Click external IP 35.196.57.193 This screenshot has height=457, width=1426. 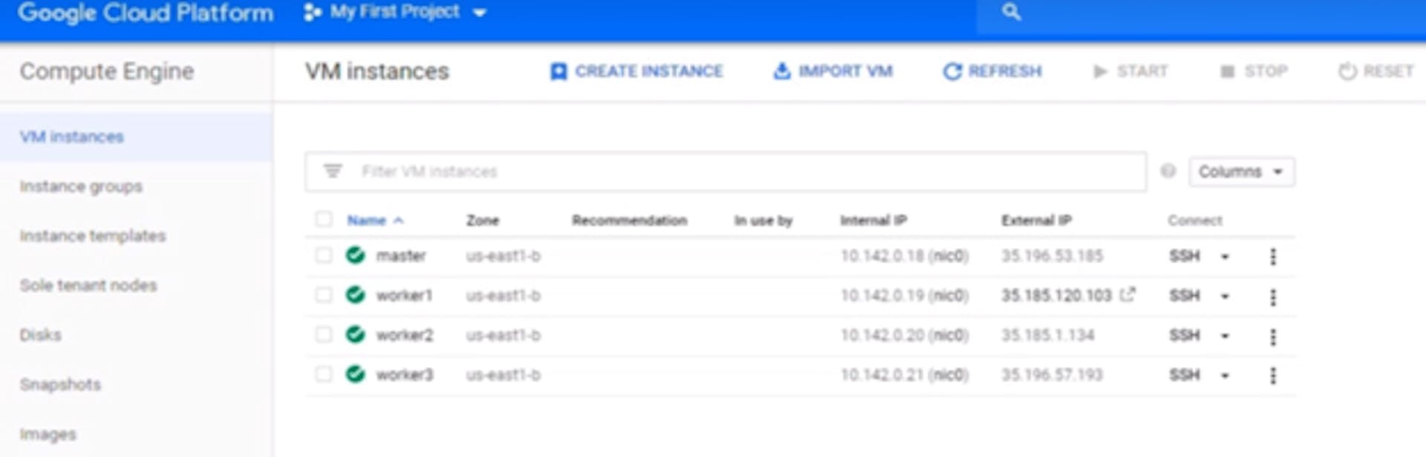pos(1052,375)
